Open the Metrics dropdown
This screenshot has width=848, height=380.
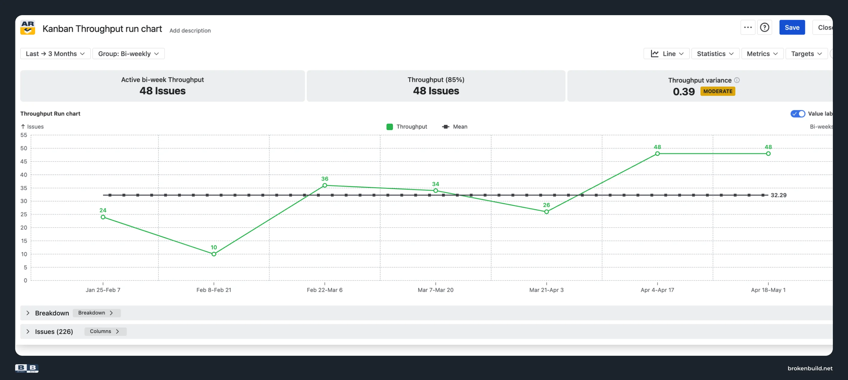(762, 54)
